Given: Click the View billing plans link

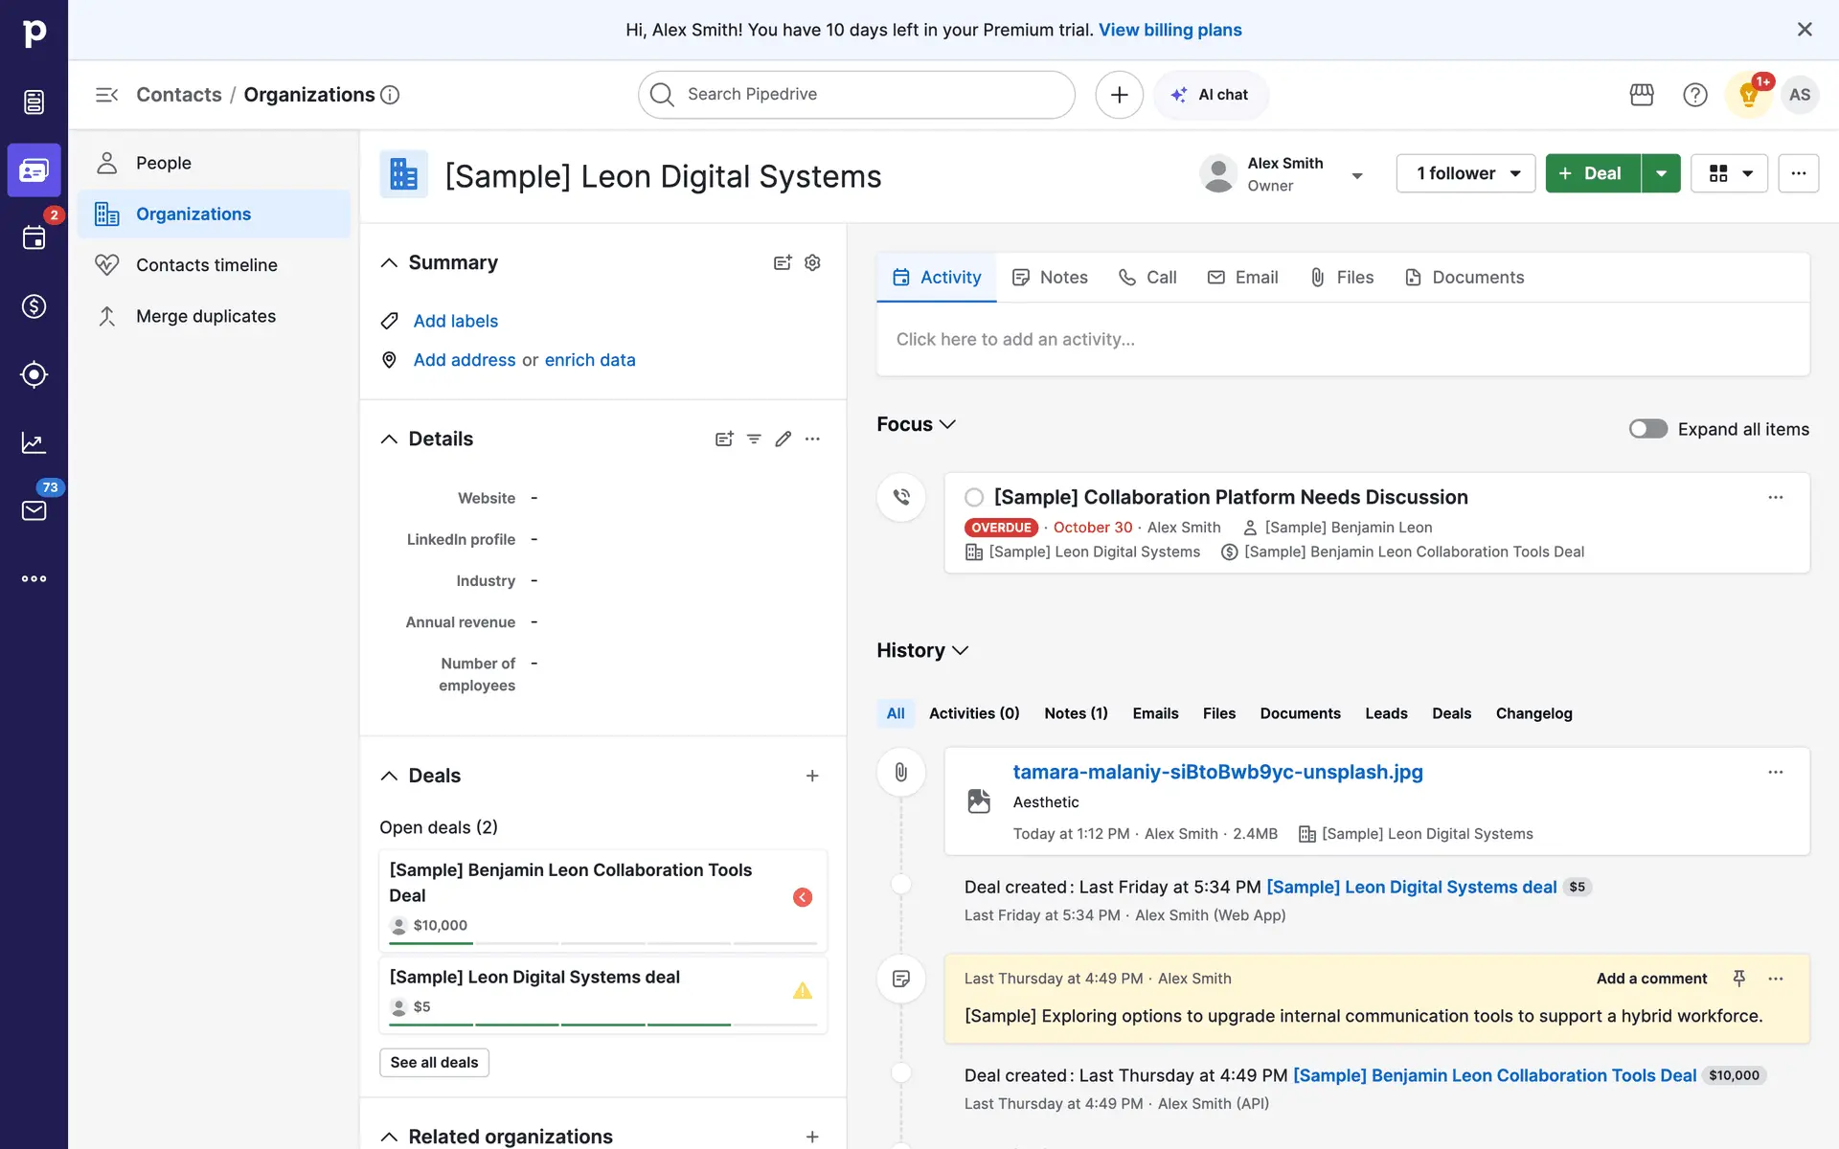Looking at the screenshot, I should point(1169,30).
